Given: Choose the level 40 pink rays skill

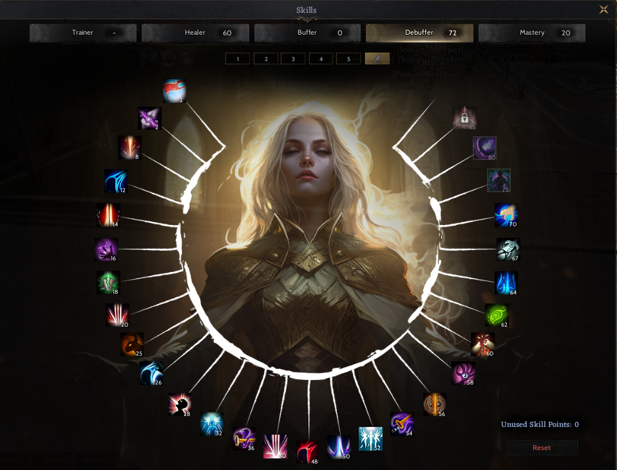Looking at the screenshot, I should coord(275,446).
